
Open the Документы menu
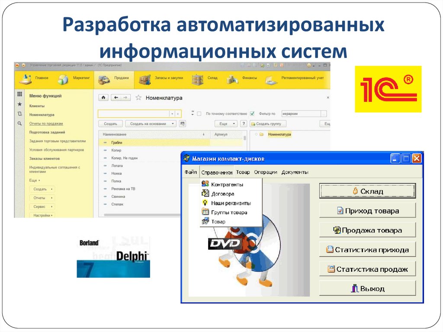[295, 172]
